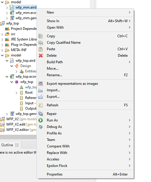The image size is (151, 182).
Task: Click the Copy icon in context menu
Action: click(41, 36)
